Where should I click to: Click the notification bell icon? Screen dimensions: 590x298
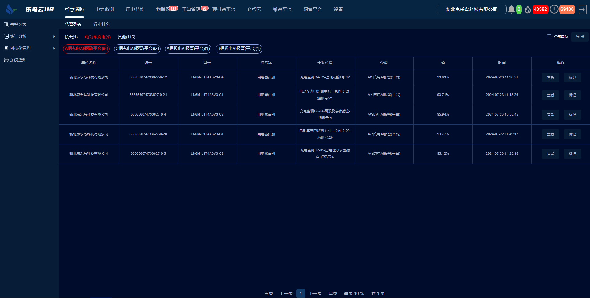click(511, 10)
